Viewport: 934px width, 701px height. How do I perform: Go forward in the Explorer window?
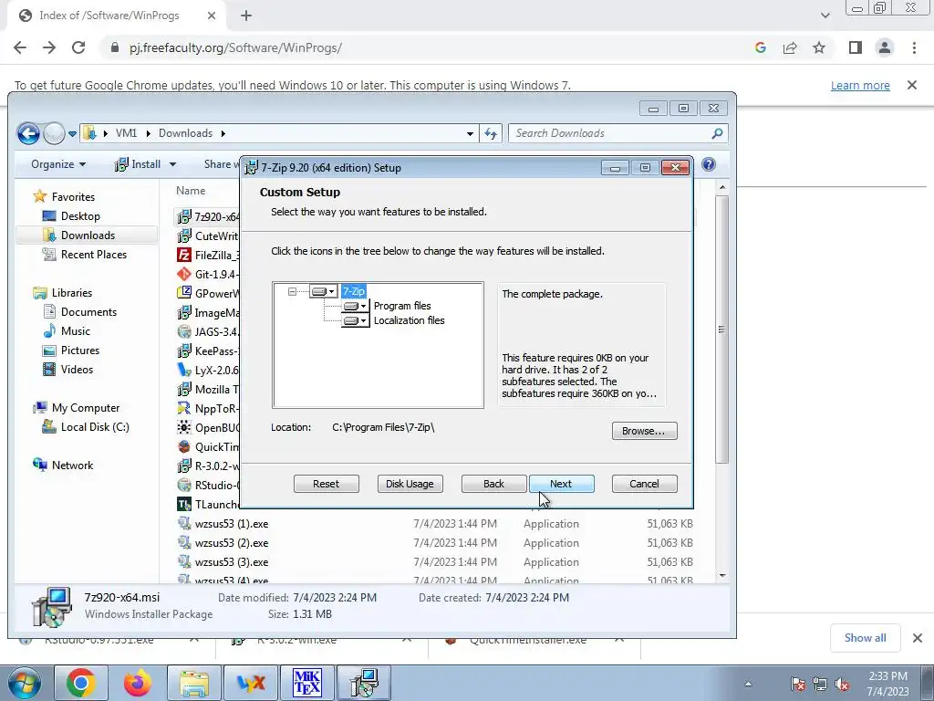click(54, 133)
